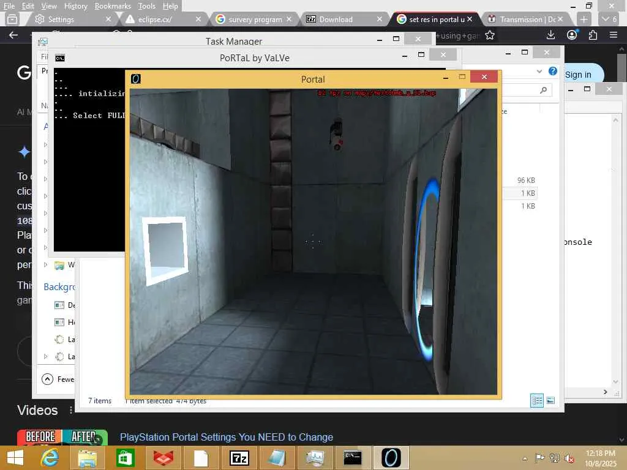Open the Edit menu in the browser
This screenshot has height=470, width=627.
(x=28, y=6)
